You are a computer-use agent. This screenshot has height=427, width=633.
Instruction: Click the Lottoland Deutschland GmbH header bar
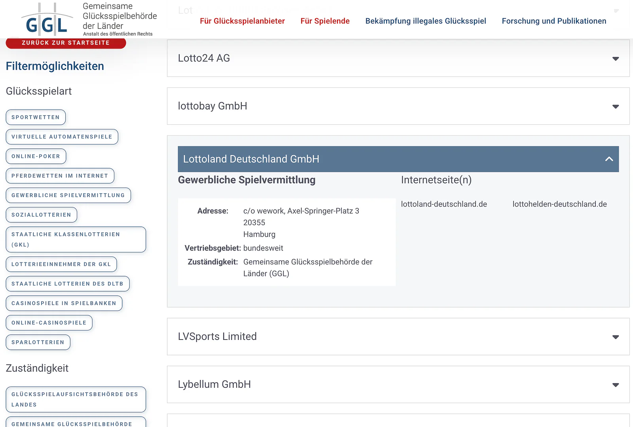[x=398, y=159]
